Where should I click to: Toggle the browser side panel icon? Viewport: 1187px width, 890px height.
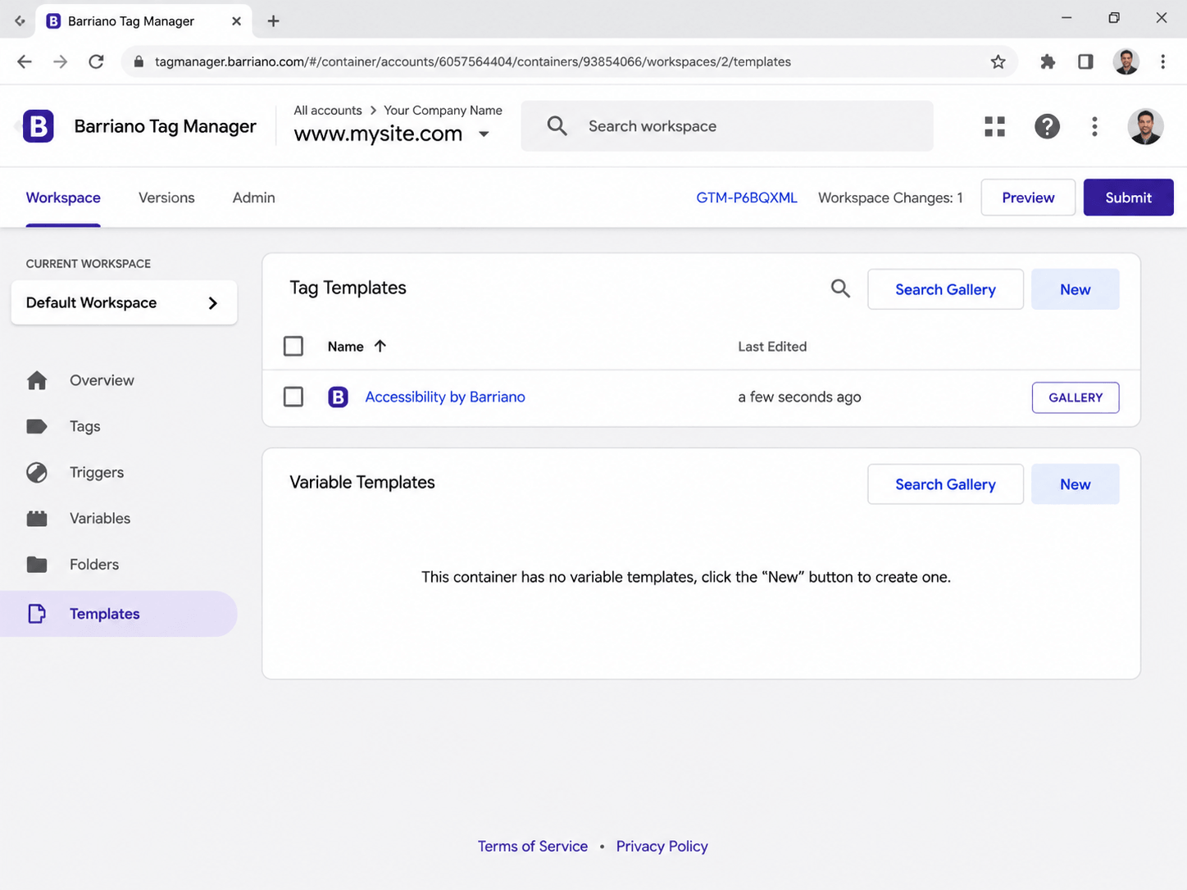pos(1085,61)
